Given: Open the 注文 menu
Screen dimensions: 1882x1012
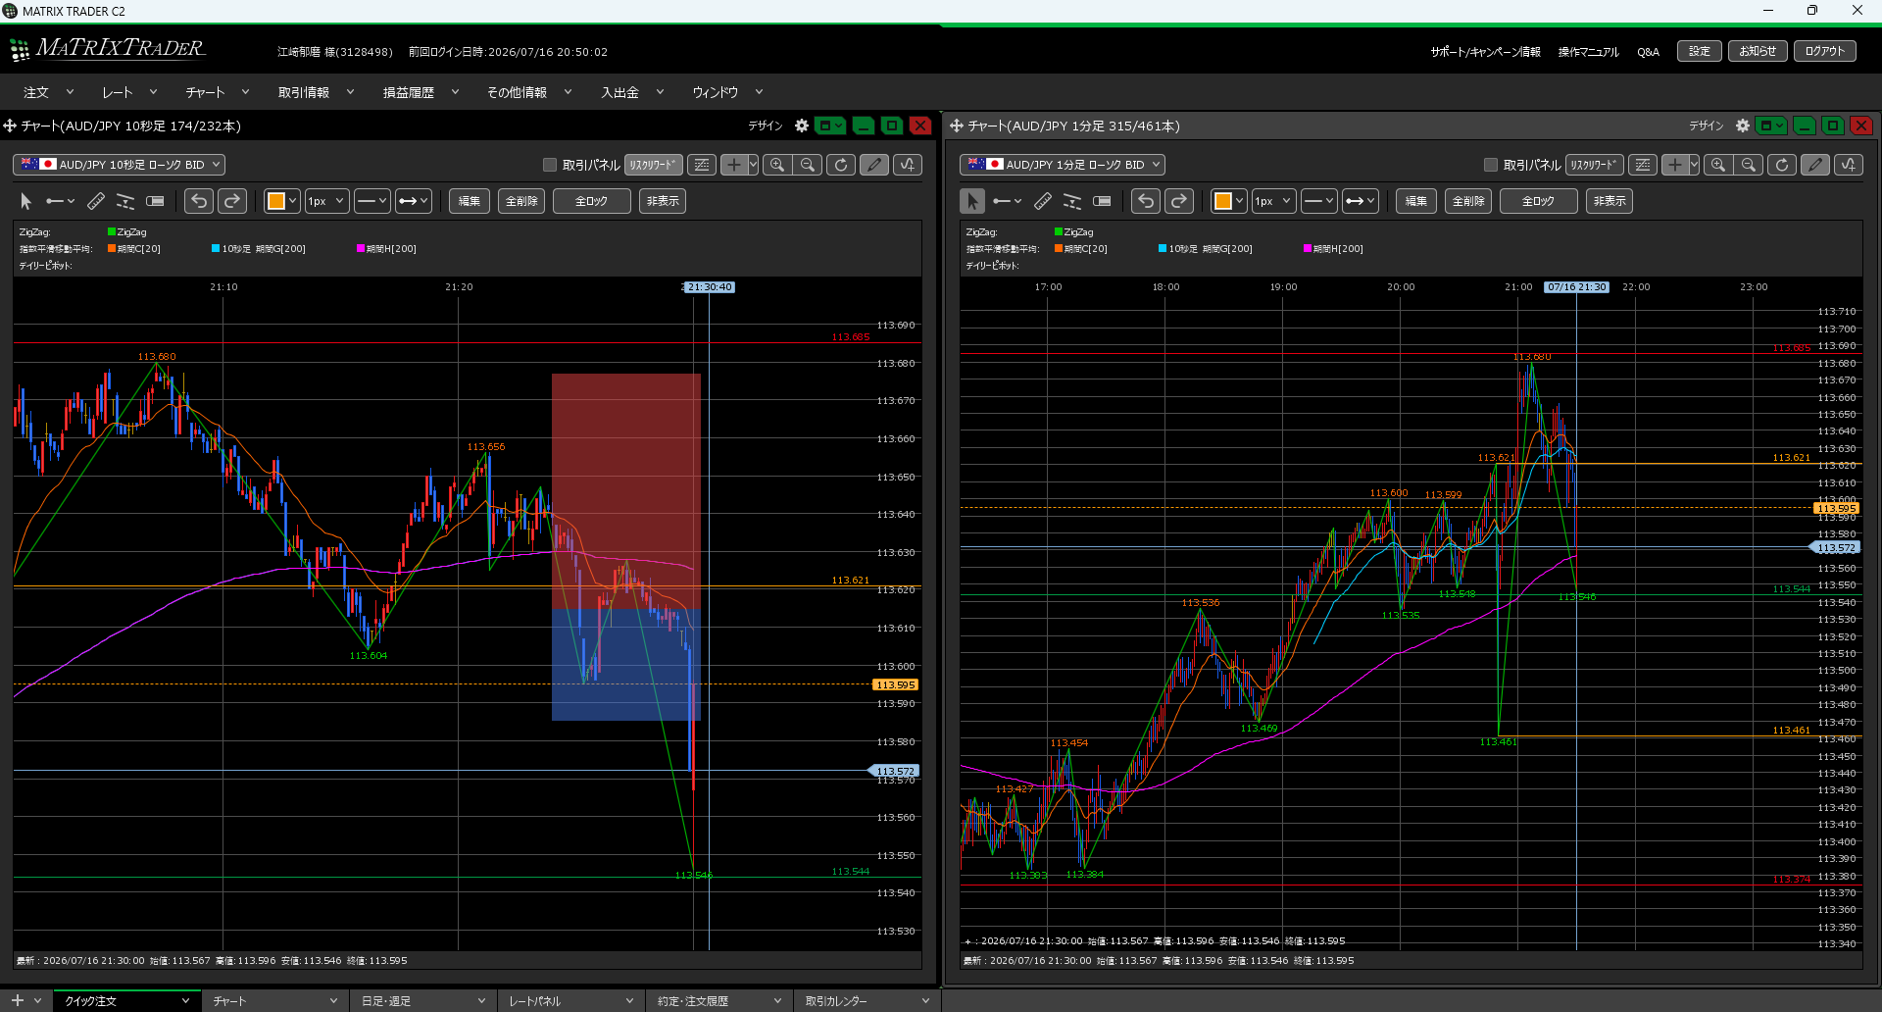Looking at the screenshot, I should [48, 92].
